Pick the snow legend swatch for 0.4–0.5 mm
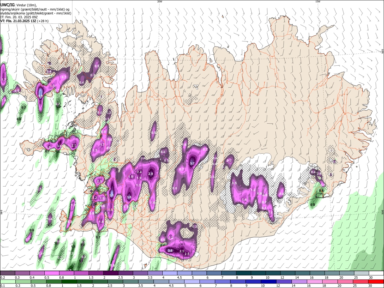The width and height of the screenshot is (384, 288). (x=37, y=273)
